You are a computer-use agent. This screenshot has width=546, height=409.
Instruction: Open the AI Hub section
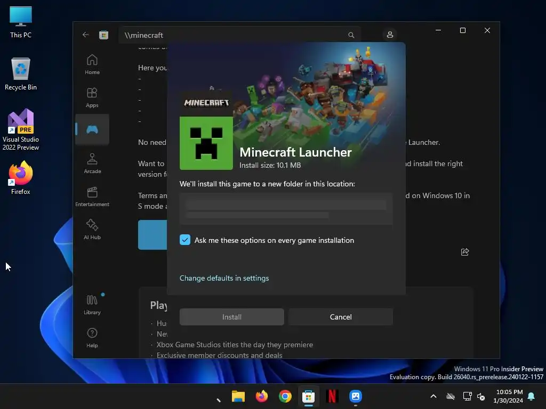click(92, 230)
